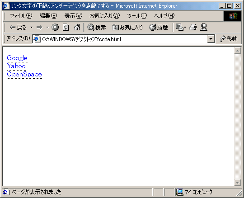Click the Forward arrow button

point(39,28)
